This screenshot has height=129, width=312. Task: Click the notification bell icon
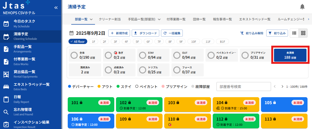[x=302, y=7]
